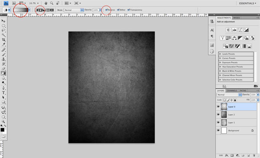Add a Color Balance adjustment
The image size is (260, 158).
click(234, 38)
